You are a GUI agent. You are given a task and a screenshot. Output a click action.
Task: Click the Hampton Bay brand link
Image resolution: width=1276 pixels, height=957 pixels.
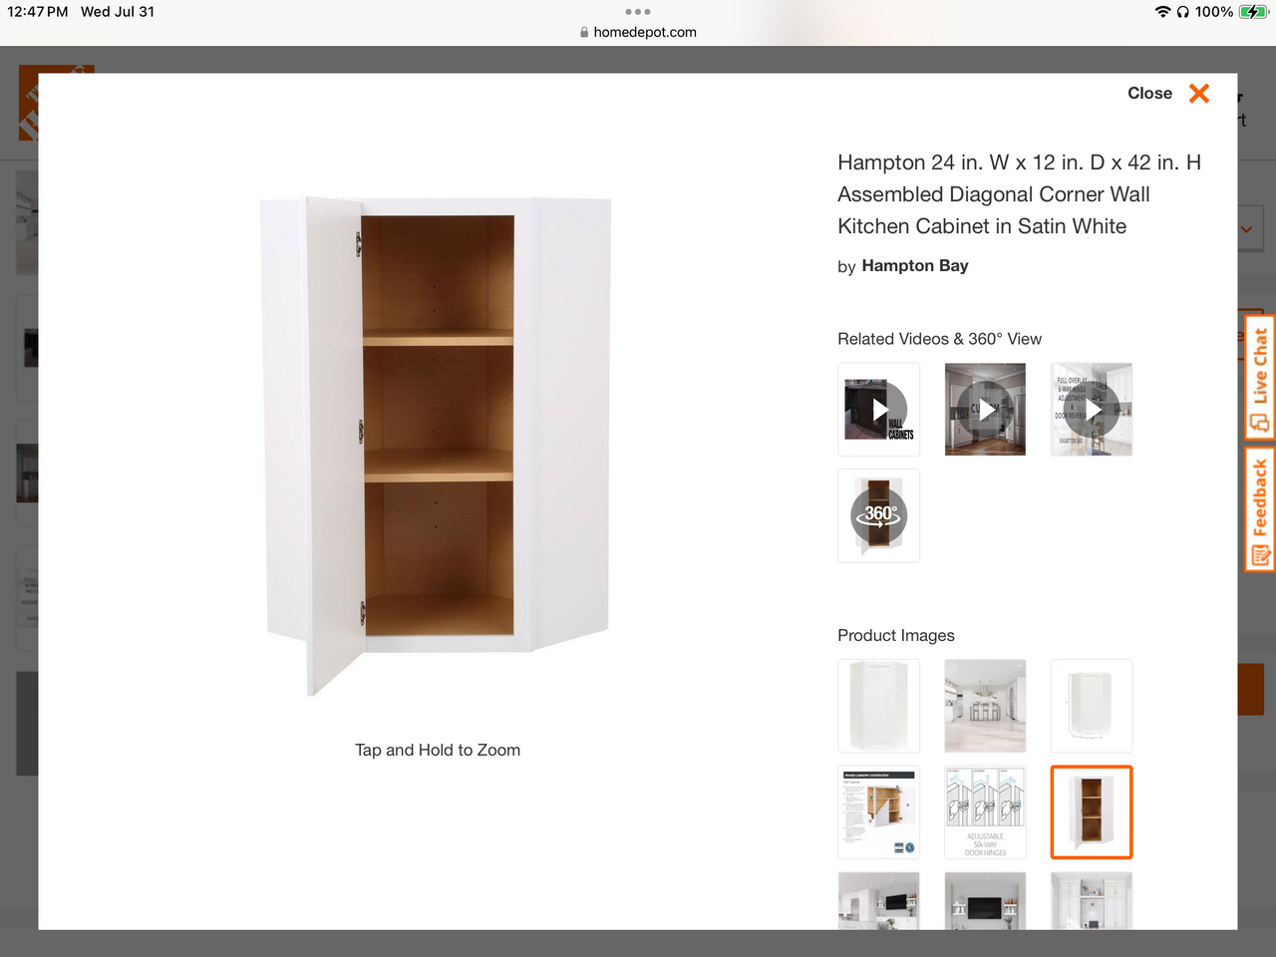click(x=914, y=266)
